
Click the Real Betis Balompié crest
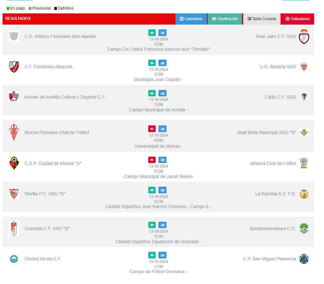[304, 132]
